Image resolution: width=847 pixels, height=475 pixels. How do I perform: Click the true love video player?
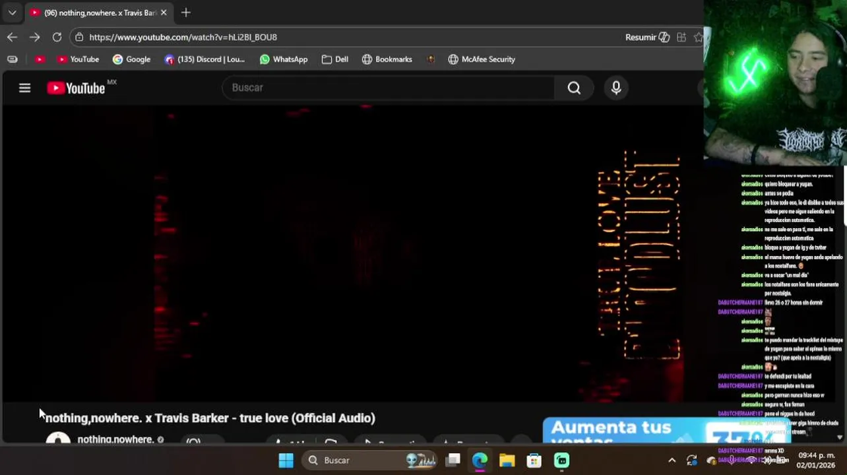tap(352, 254)
